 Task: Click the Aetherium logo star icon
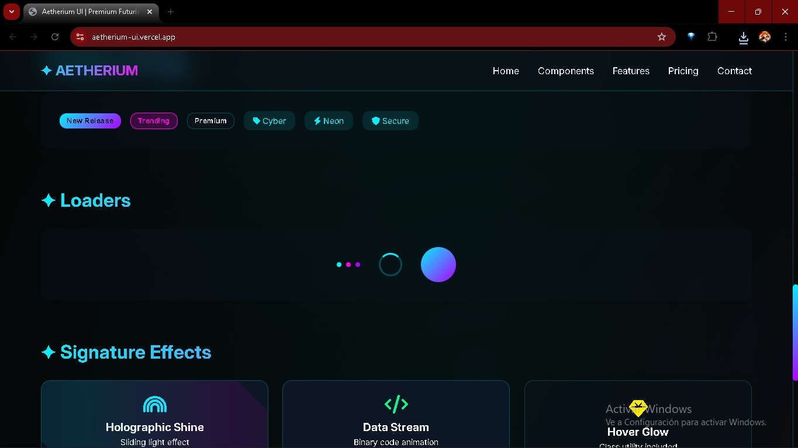[x=47, y=71]
